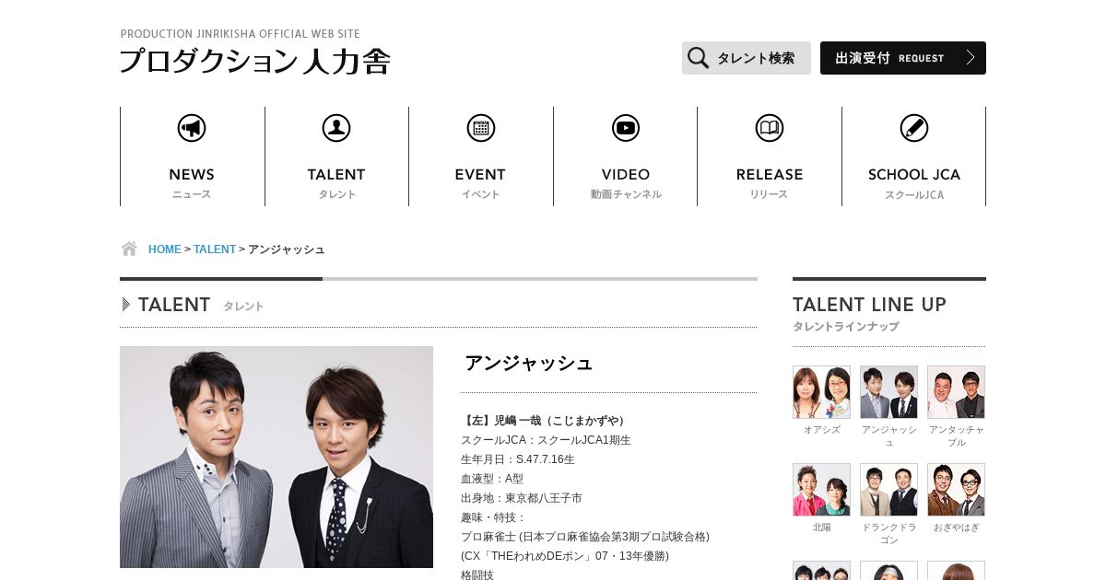
Task: Click the THEわれめDEポン line
Action: click(565, 556)
